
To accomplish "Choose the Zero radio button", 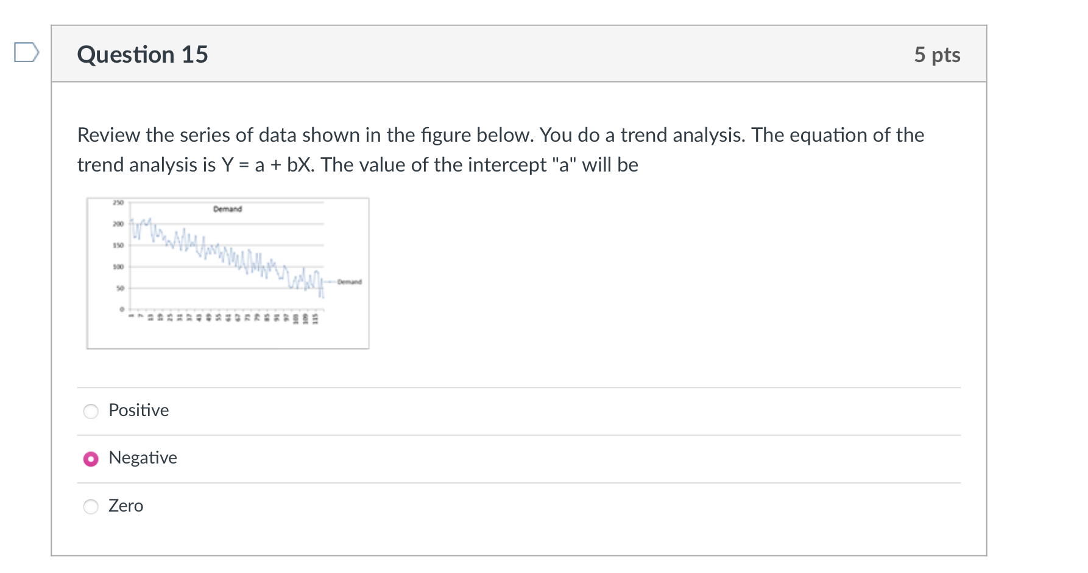I will 91,506.
